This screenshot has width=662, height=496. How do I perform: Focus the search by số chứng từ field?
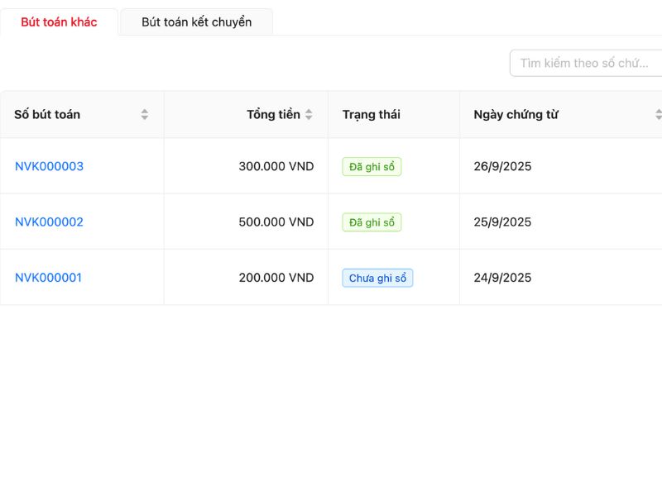point(584,63)
